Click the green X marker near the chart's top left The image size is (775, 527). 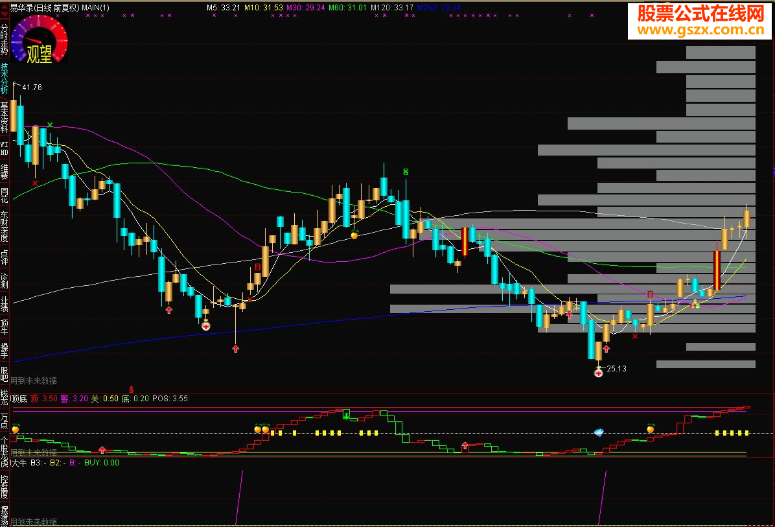(x=50, y=124)
